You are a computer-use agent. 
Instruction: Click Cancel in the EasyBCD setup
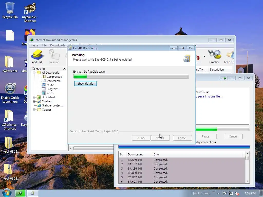[x=182, y=138]
